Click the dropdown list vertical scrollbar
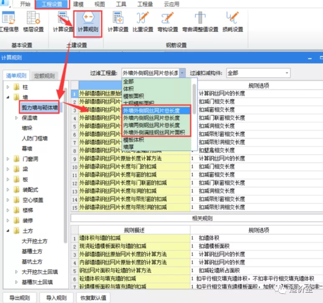The height and width of the screenshot is (303, 323). pyautogui.click(x=194, y=96)
